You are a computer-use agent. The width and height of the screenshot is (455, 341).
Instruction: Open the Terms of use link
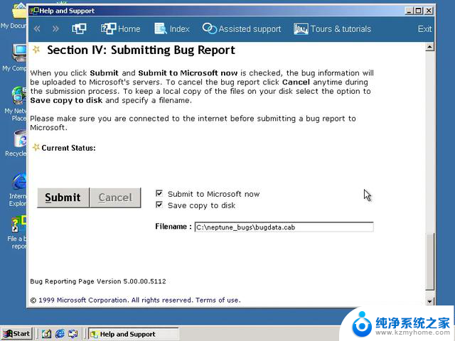(x=218, y=300)
